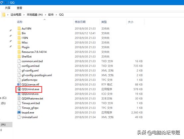Click the platform.tpc file icon

tap(19, 80)
